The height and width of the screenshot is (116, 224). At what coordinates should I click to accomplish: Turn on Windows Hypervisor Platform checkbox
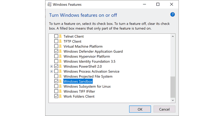pyautogui.click(x=56, y=56)
